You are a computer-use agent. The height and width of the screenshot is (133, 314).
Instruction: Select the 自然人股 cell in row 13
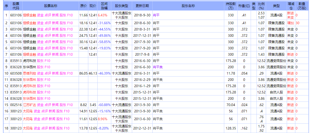(x=276, y=92)
